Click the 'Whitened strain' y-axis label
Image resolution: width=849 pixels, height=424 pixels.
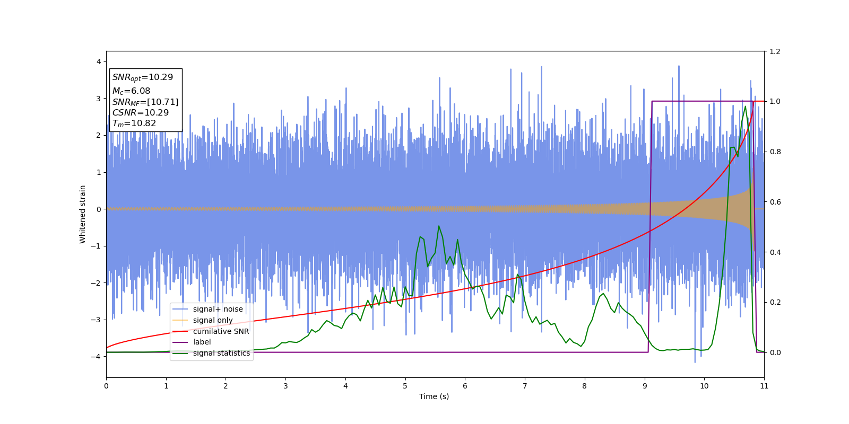coord(82,214)
